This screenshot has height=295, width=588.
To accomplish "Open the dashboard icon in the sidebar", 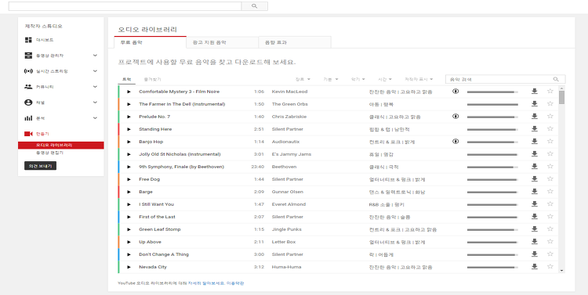I will click(x=28, y=40).
